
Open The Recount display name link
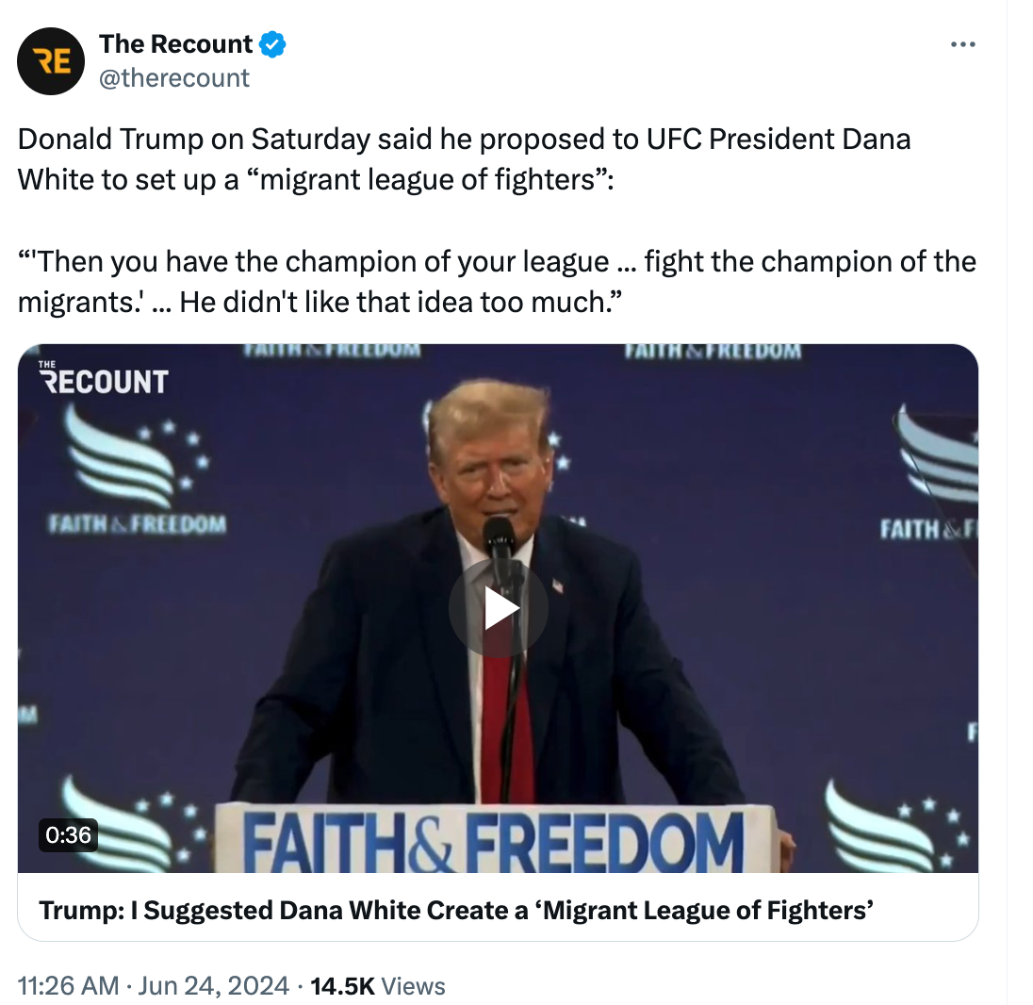pos(175,44)
